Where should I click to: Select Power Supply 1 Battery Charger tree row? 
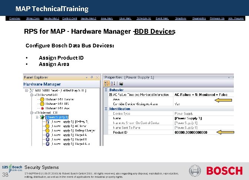(73, 130)
